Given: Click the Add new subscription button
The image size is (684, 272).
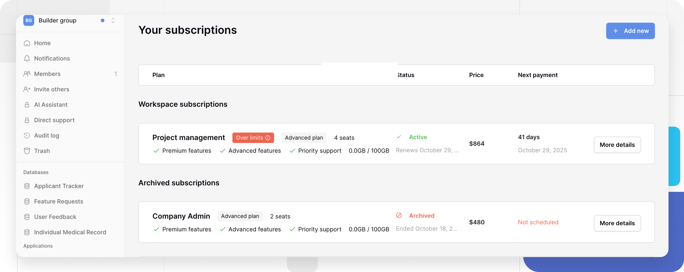Looking at the screenshot, I should 630,31.
